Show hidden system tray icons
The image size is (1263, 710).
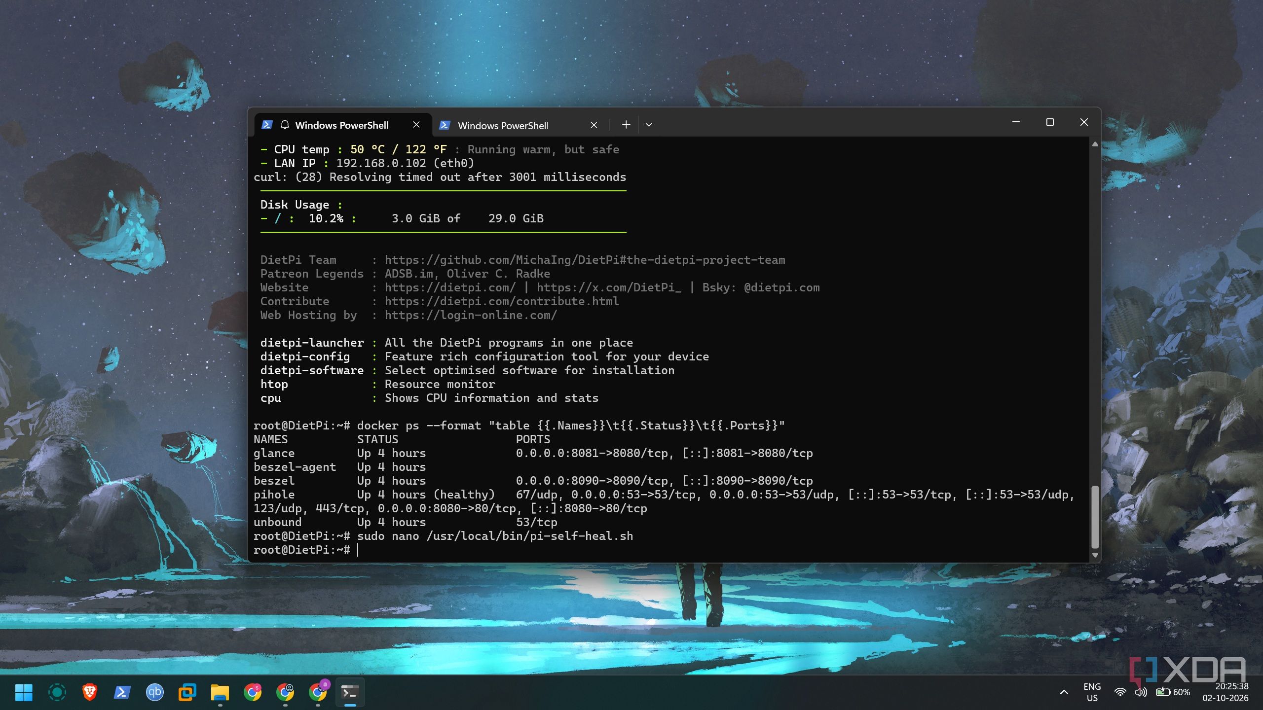[1064, 692]
